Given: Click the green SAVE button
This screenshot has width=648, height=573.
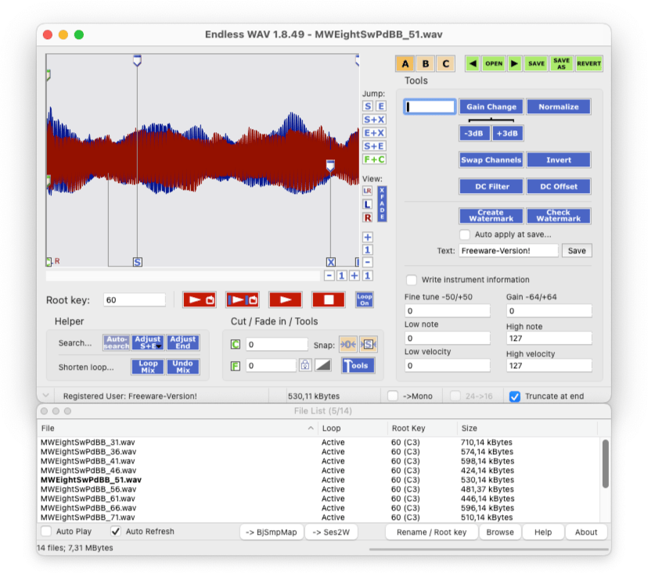Looking at the screenshot, I should coord(536,63).
